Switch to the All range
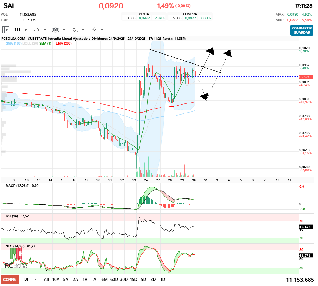The height and width of the screenshot is (286, 318). pos(46,279)
